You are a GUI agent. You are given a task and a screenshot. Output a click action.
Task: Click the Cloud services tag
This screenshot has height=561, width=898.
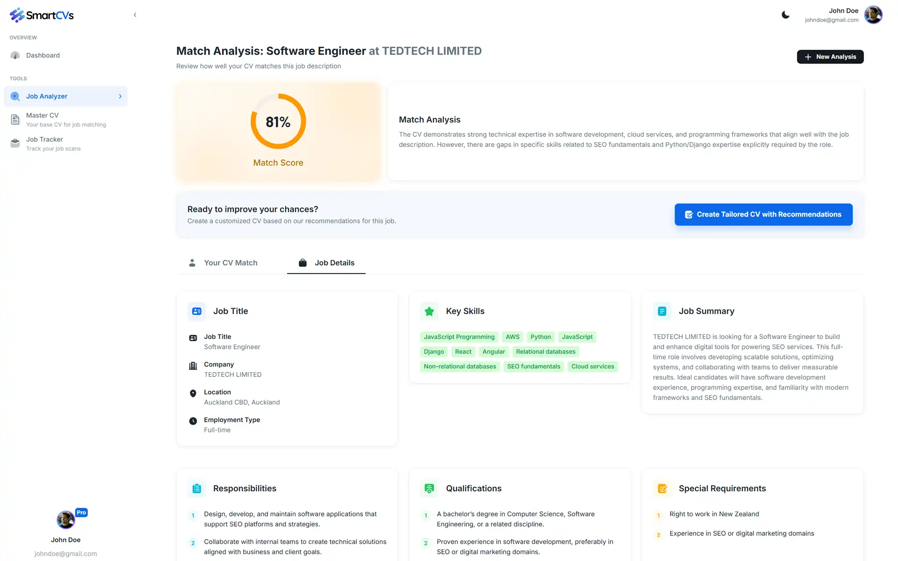click(x=593, y=367)
